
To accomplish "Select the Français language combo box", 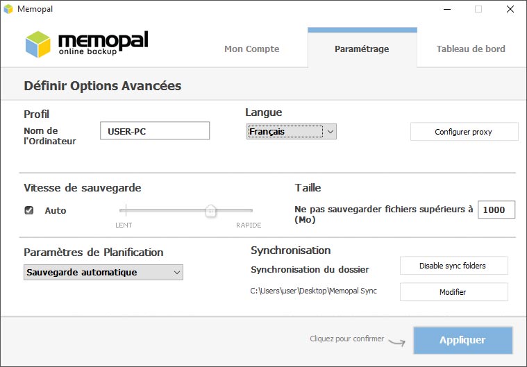I will 292,132.
